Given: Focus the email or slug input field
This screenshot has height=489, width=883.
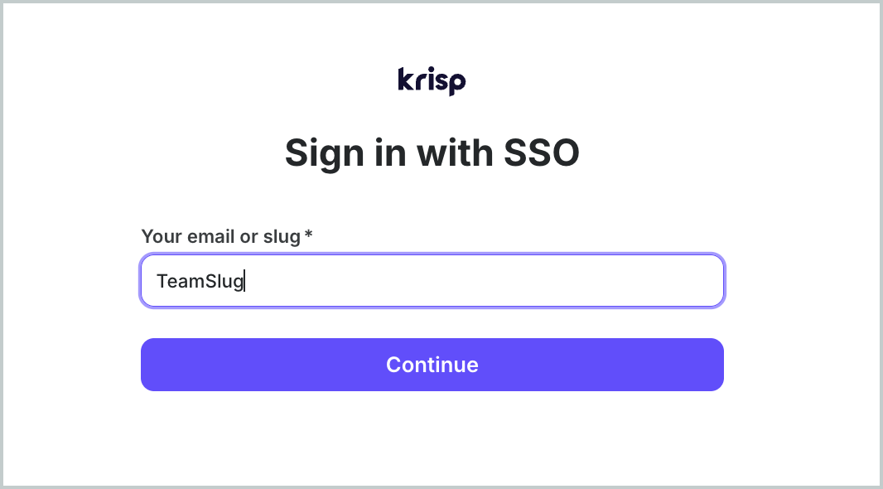Looking at the screenshot, I should pos(432,281).
